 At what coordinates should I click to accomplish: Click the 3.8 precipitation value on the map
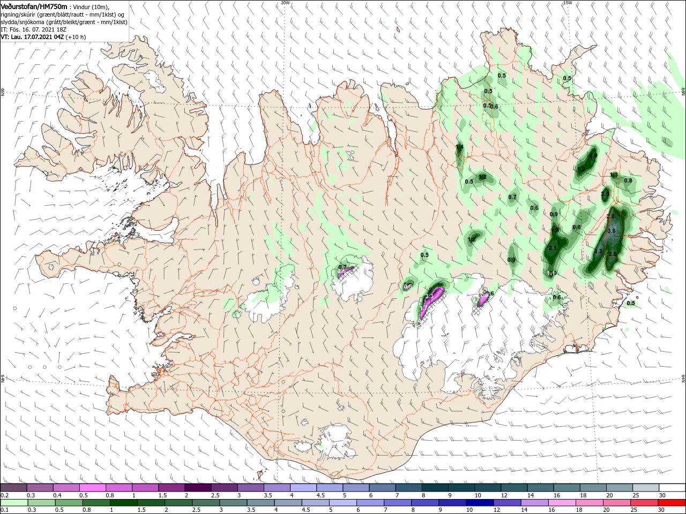point(612,231)
